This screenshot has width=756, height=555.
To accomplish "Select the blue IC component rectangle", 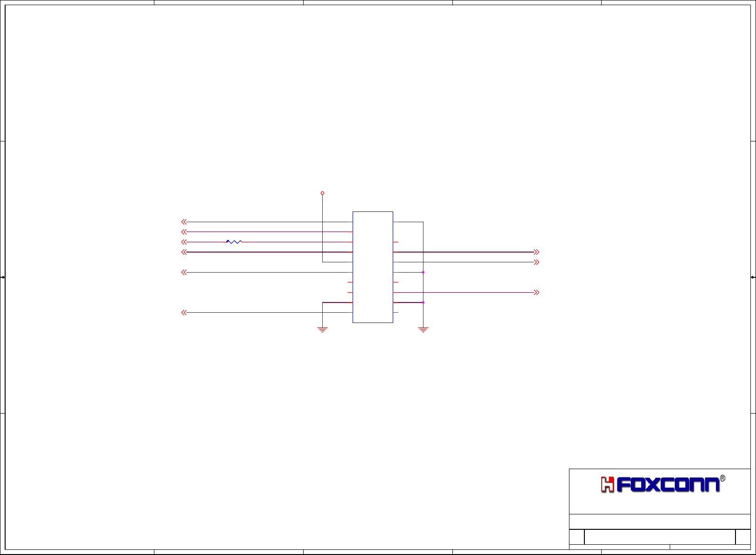I will click(x=373, y=267).
